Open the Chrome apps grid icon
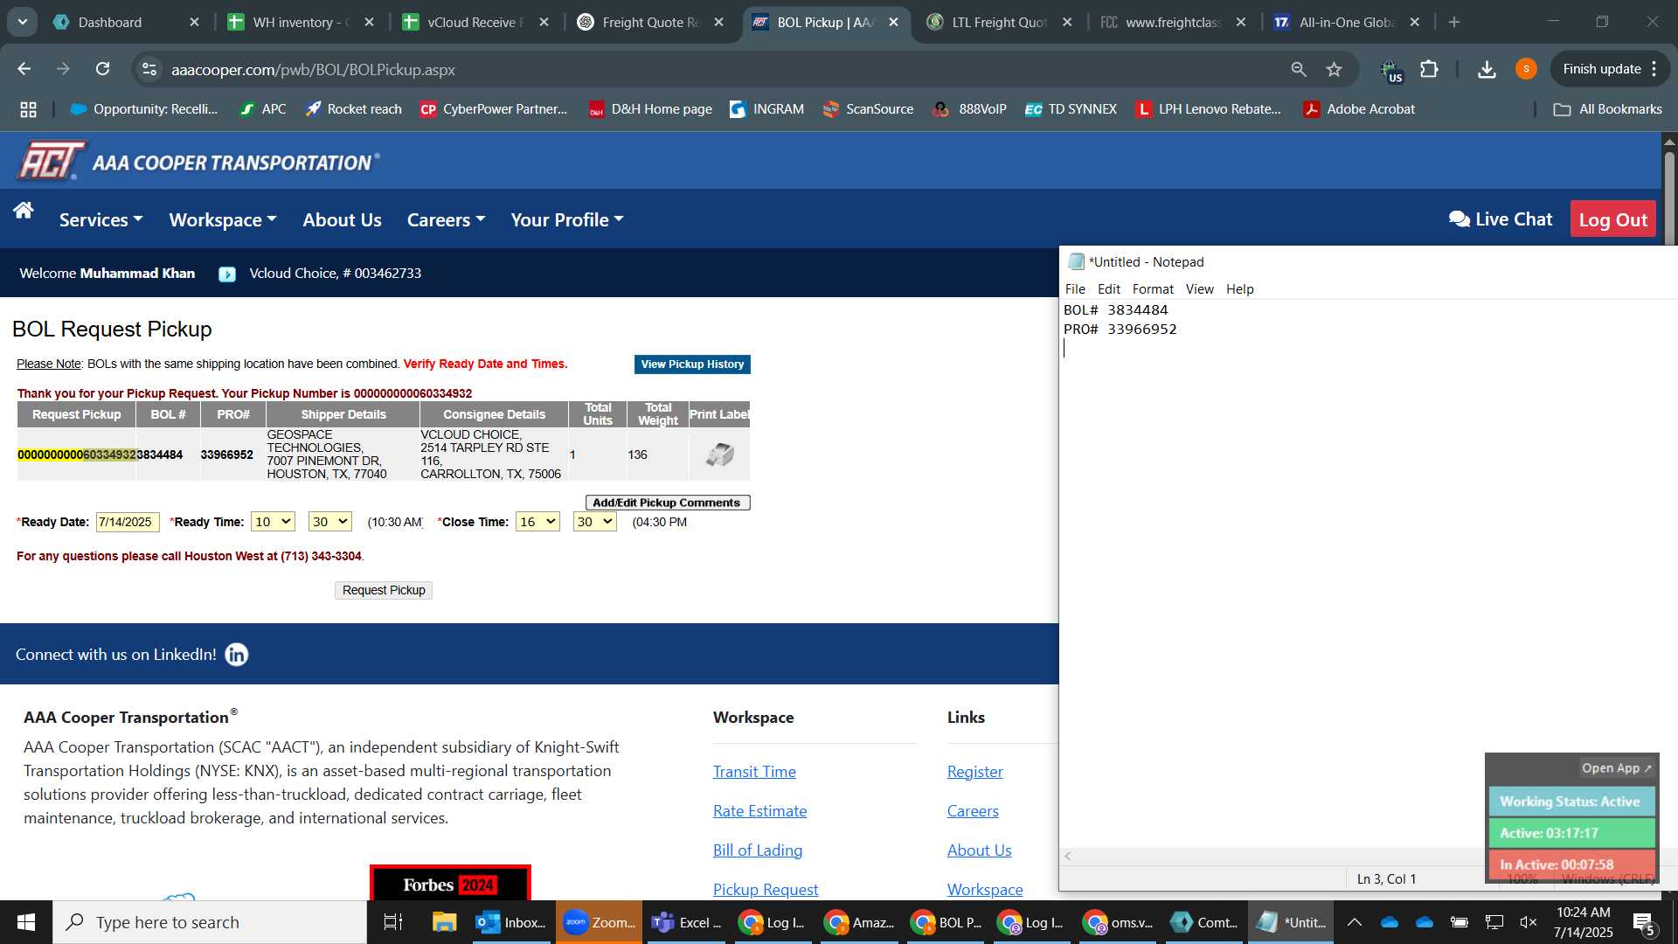 (x=28, y=109)
